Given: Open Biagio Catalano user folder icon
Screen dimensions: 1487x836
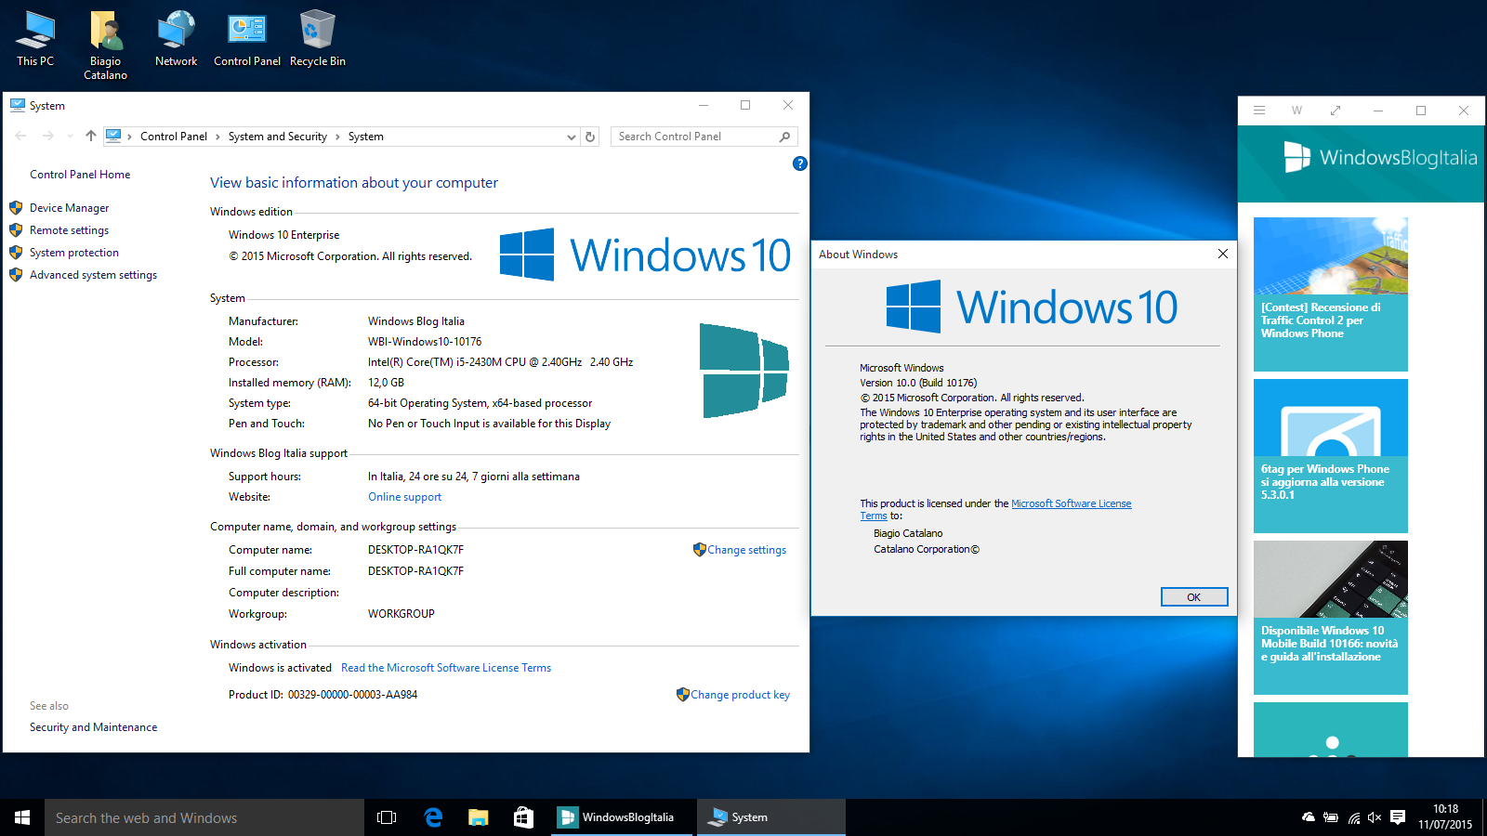Looking at the screenshot, I should coord(106,46).
